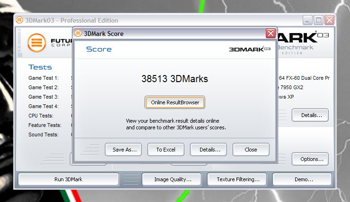Open the system Details button in the main window
Screen dimensions: 350x202
tap(310, 115)
